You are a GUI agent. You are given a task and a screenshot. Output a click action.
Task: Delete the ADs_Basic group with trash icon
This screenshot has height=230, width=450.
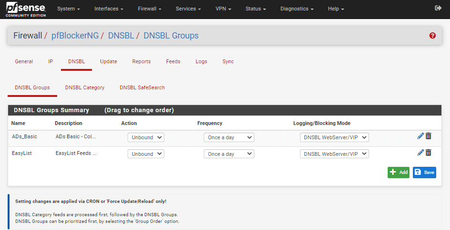tap(429, 136)
